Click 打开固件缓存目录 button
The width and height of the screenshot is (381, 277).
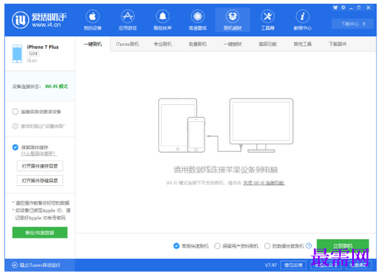[x=40, y=166]
